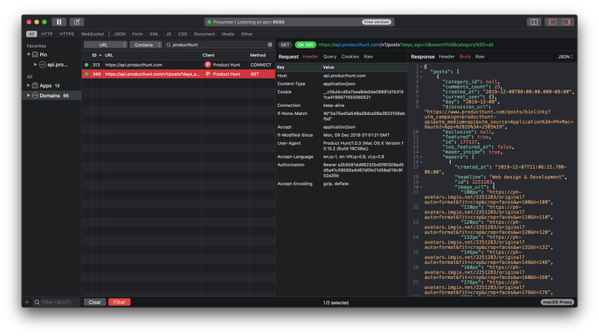Click the Domains globe icon
Image resolution: width=599 pixels, height=336 pixels.
(x=35, y=95)
